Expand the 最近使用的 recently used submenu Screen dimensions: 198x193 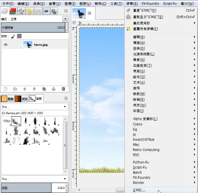(161, 23)
